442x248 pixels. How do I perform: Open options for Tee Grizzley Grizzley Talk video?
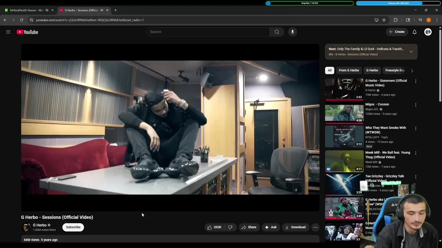tap(415, 177)
